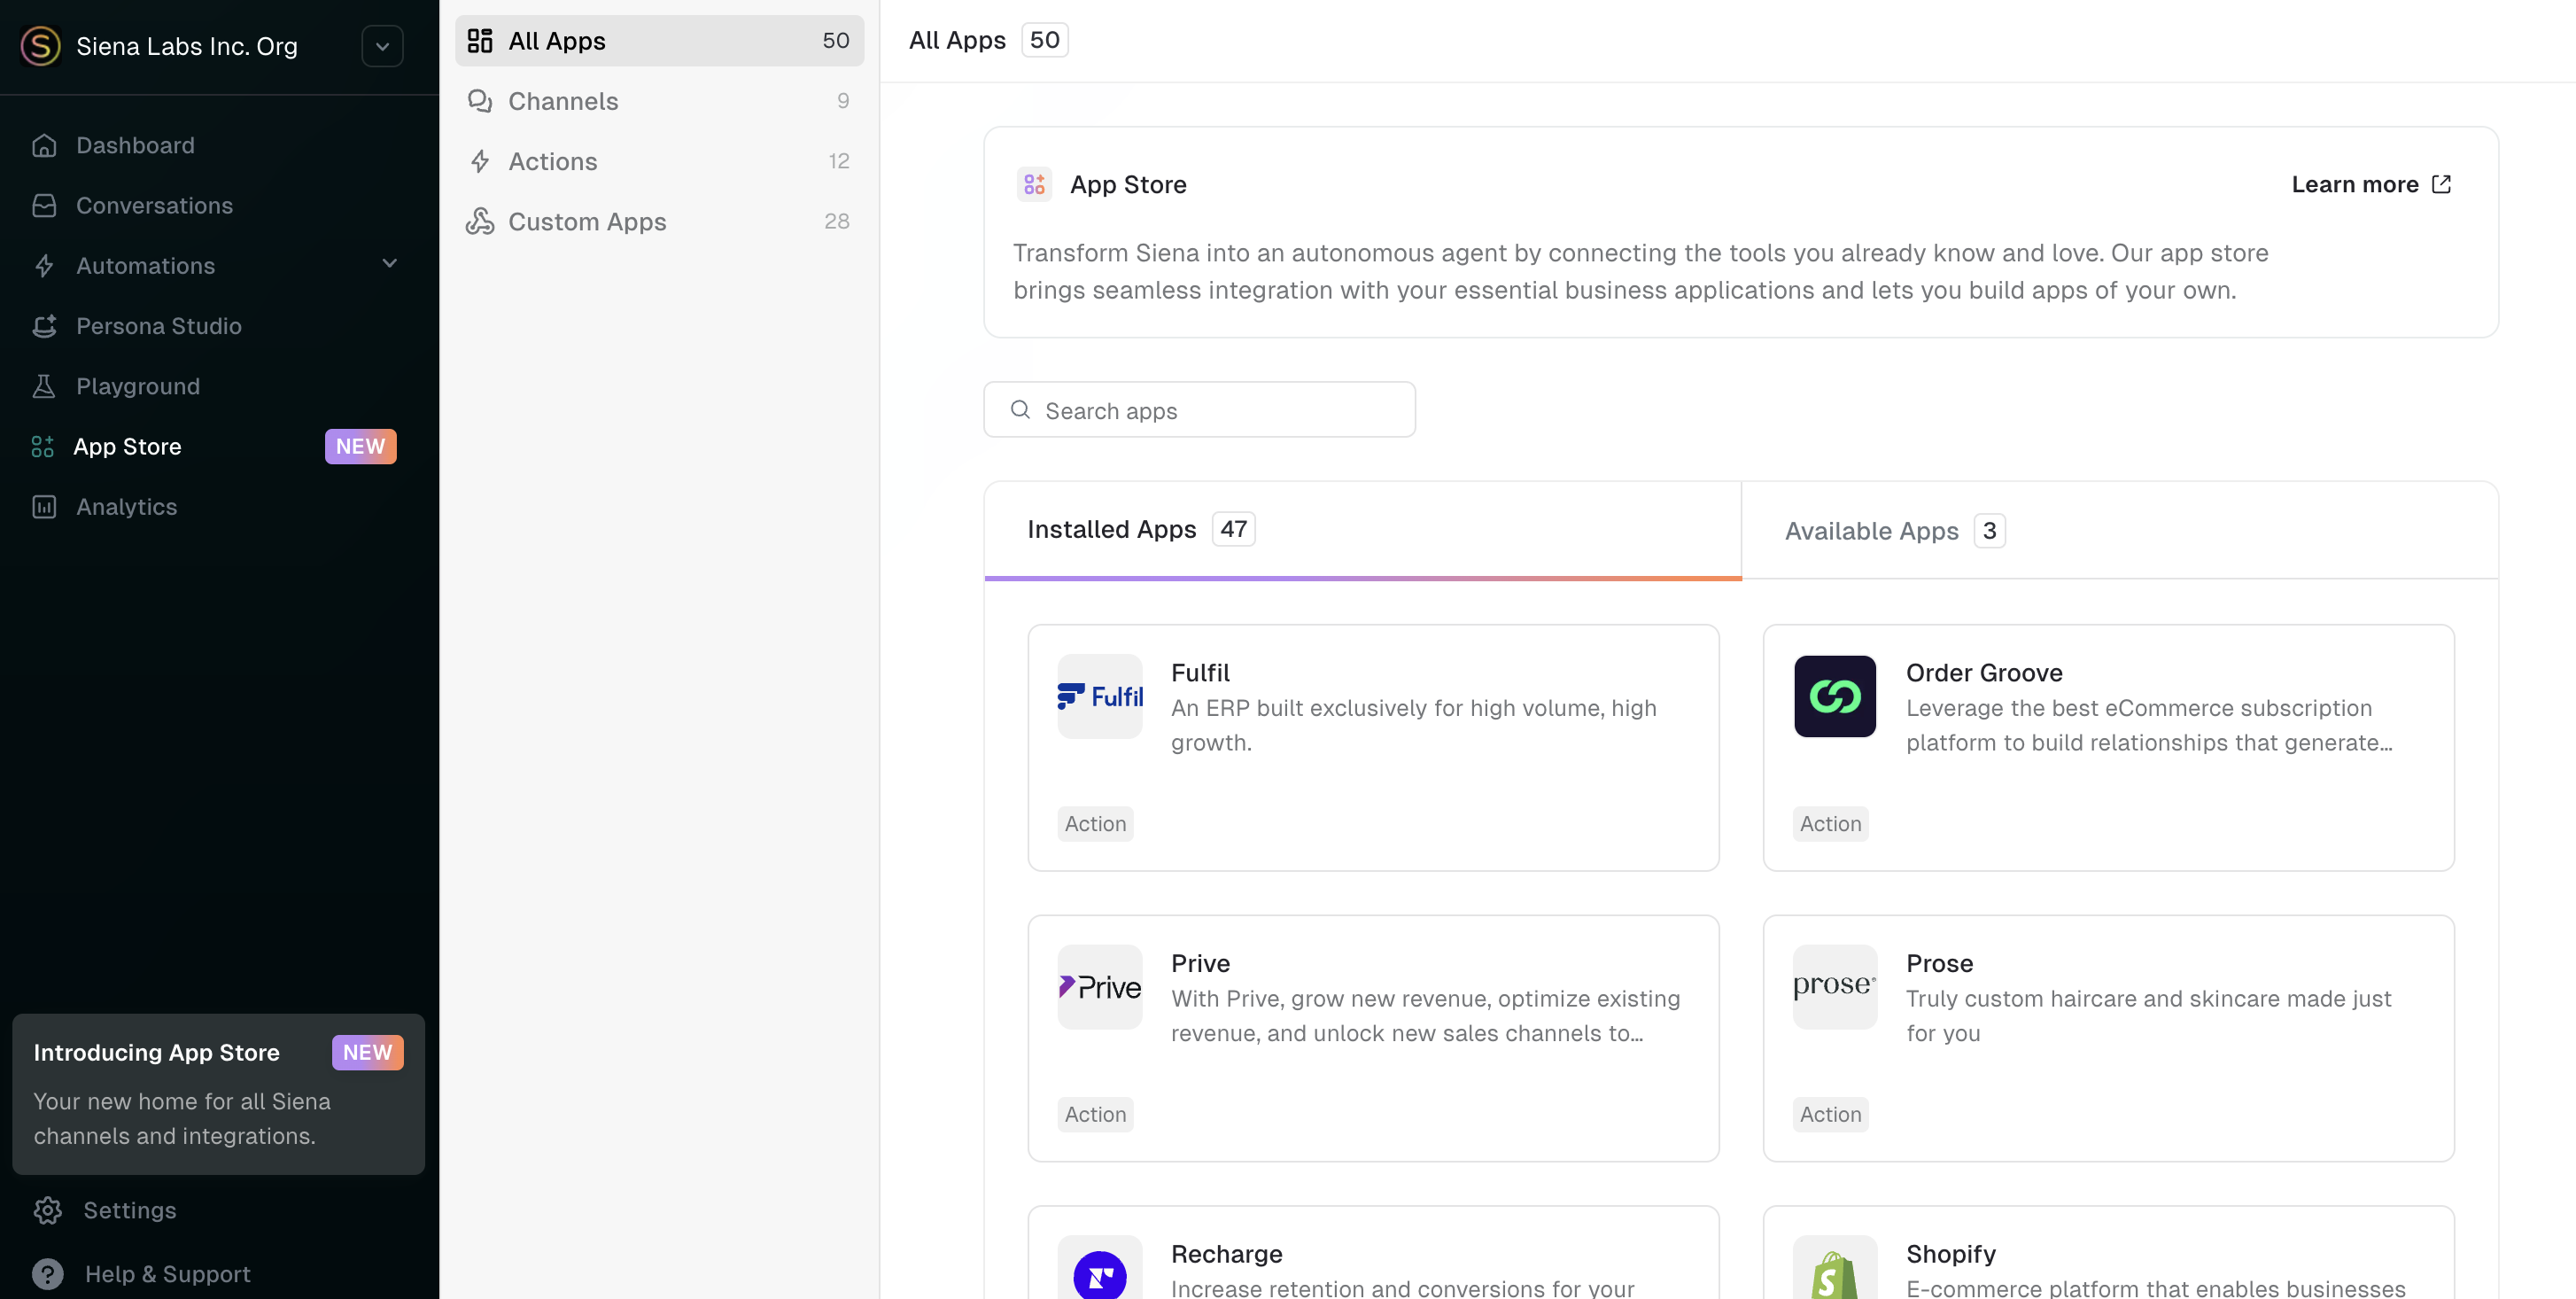Open the Prive app title

click(1200, 963)
